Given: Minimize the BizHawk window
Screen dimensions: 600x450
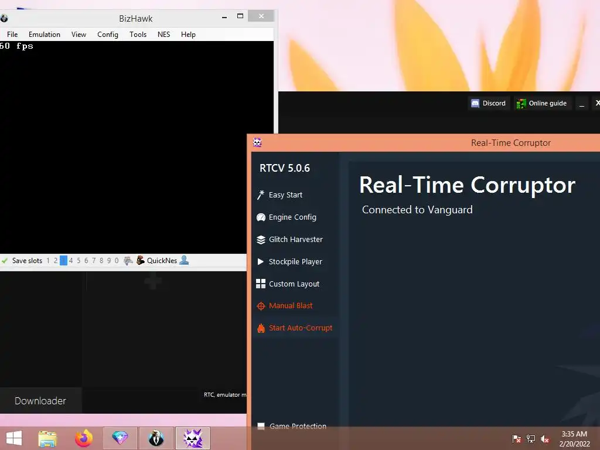Looking at the screenshot, I should 224,17.
